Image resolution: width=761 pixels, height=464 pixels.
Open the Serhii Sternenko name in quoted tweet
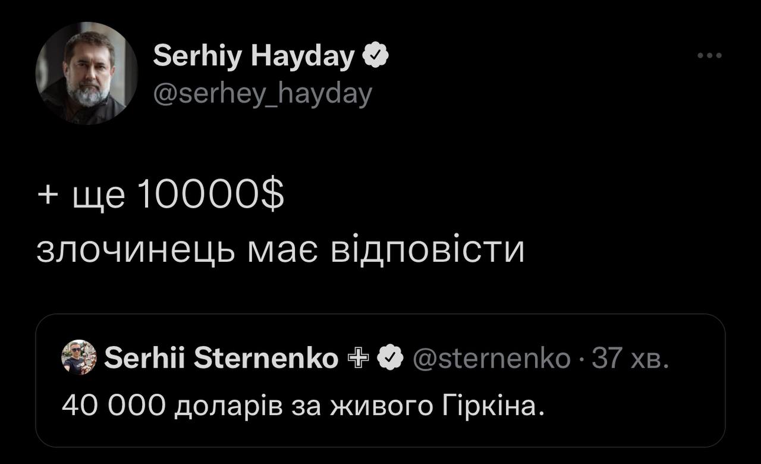click(221, 358)
